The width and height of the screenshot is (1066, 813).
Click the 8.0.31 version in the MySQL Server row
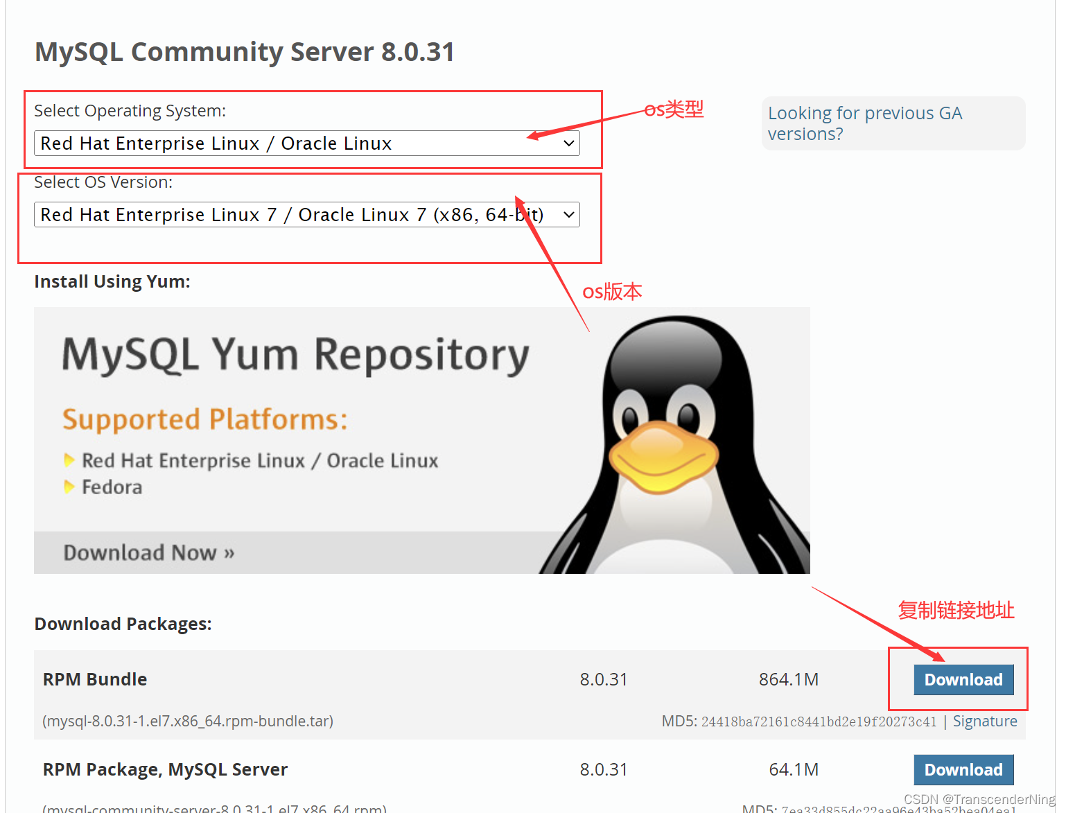[x=604, y=770]
